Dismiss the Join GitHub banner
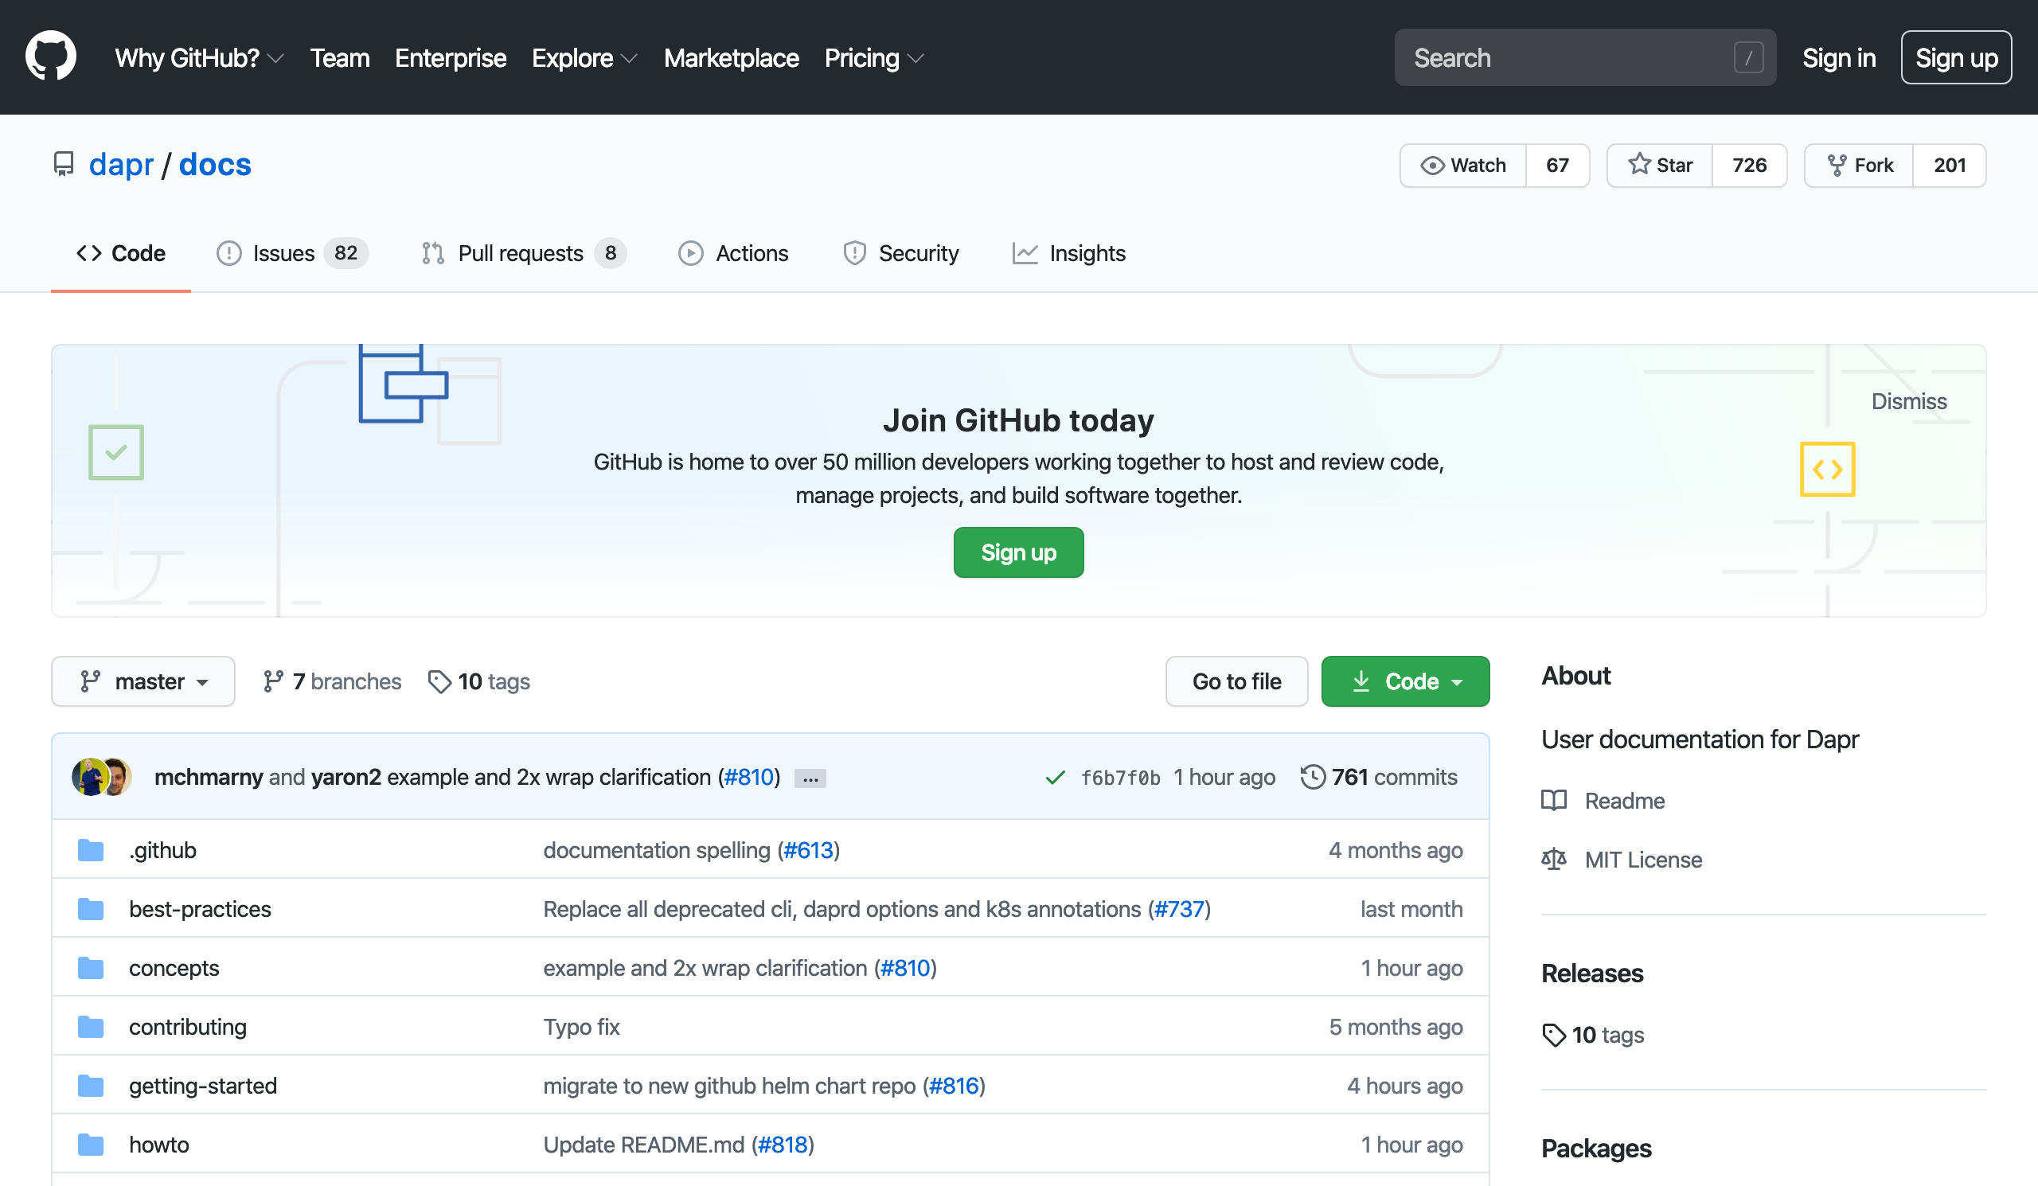The width and height of the screenshot is (2038, 1186). click(x=1908, y=401)
